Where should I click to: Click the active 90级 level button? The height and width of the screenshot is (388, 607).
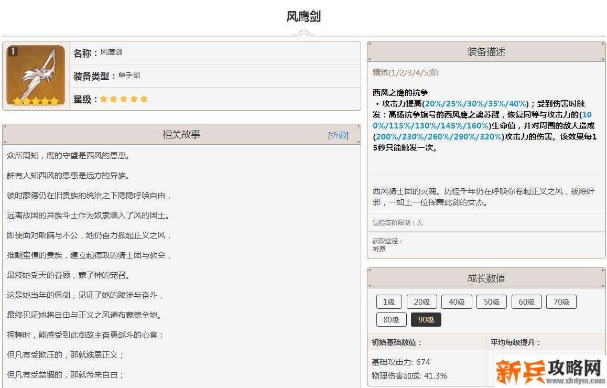pos(426,320)
